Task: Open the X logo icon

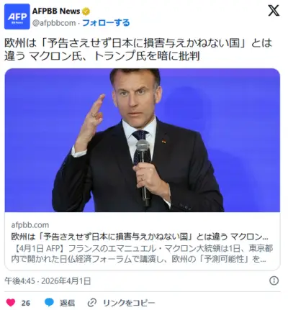Action: [x=274, y=11]
